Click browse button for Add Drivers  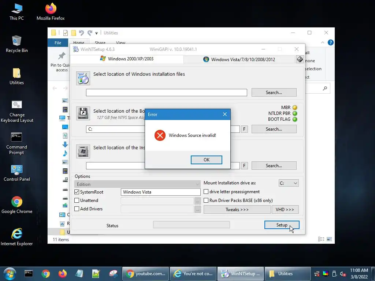[x=197, y=209]
